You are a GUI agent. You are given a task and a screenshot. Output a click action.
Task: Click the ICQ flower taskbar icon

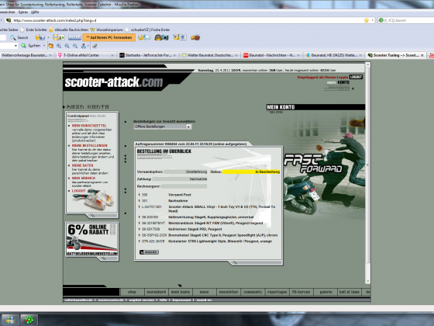point(29,320)
